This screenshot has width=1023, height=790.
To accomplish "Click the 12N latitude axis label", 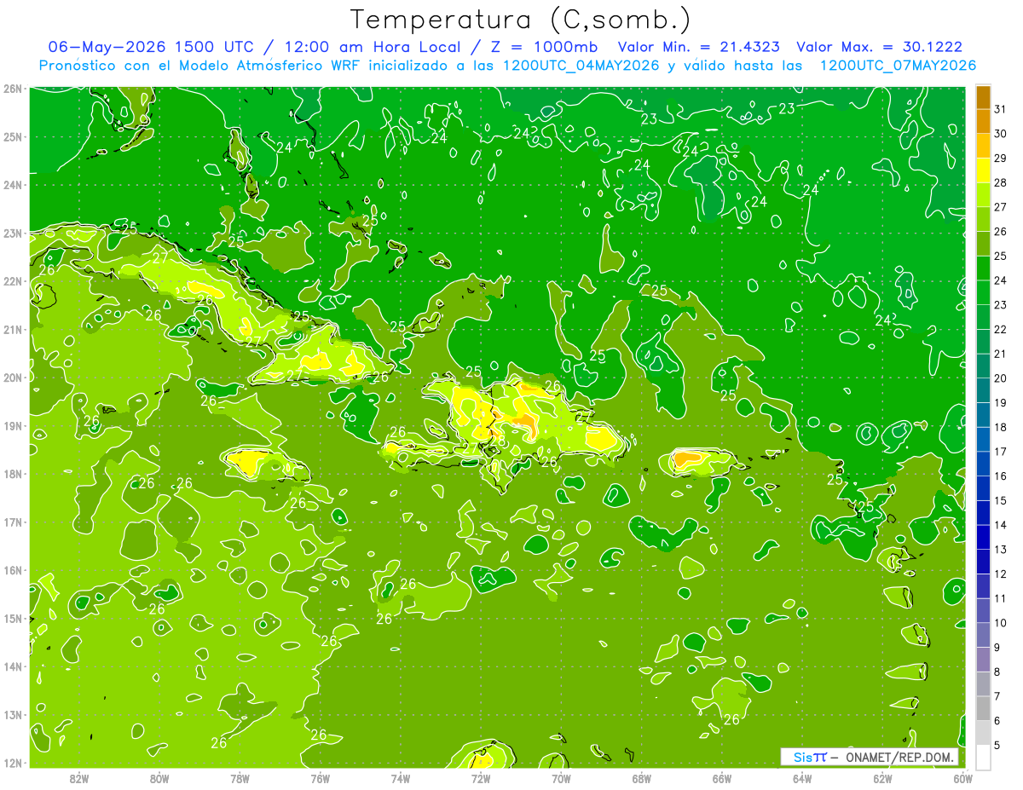I will [x=12, y=763].
